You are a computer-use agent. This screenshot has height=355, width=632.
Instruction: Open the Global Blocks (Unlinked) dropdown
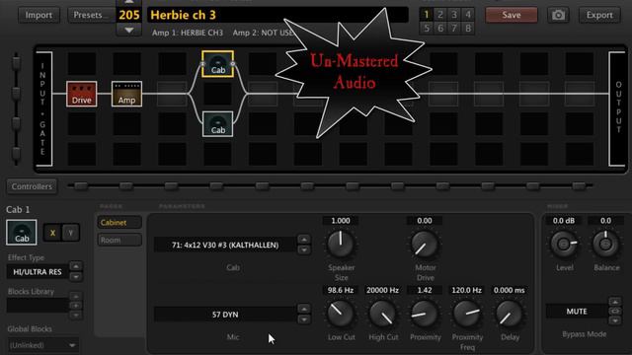point(42,345)
